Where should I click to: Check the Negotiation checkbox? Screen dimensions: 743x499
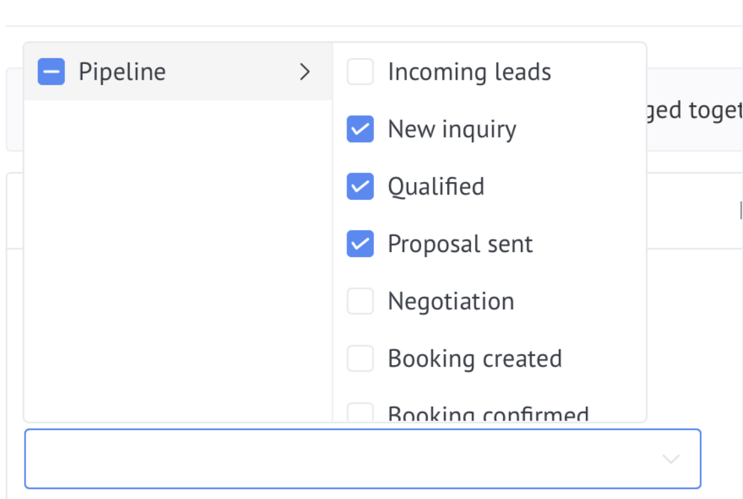360,301
